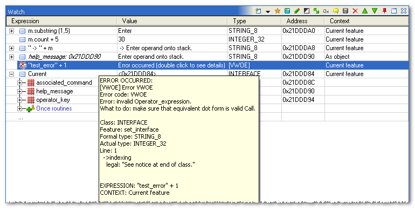Expand the help_message: 0x21DDD90 row

point(11,57)
